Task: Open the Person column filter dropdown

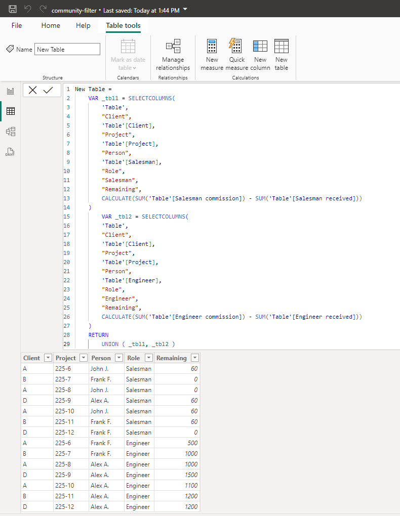Action: click(x=119, y=358)
